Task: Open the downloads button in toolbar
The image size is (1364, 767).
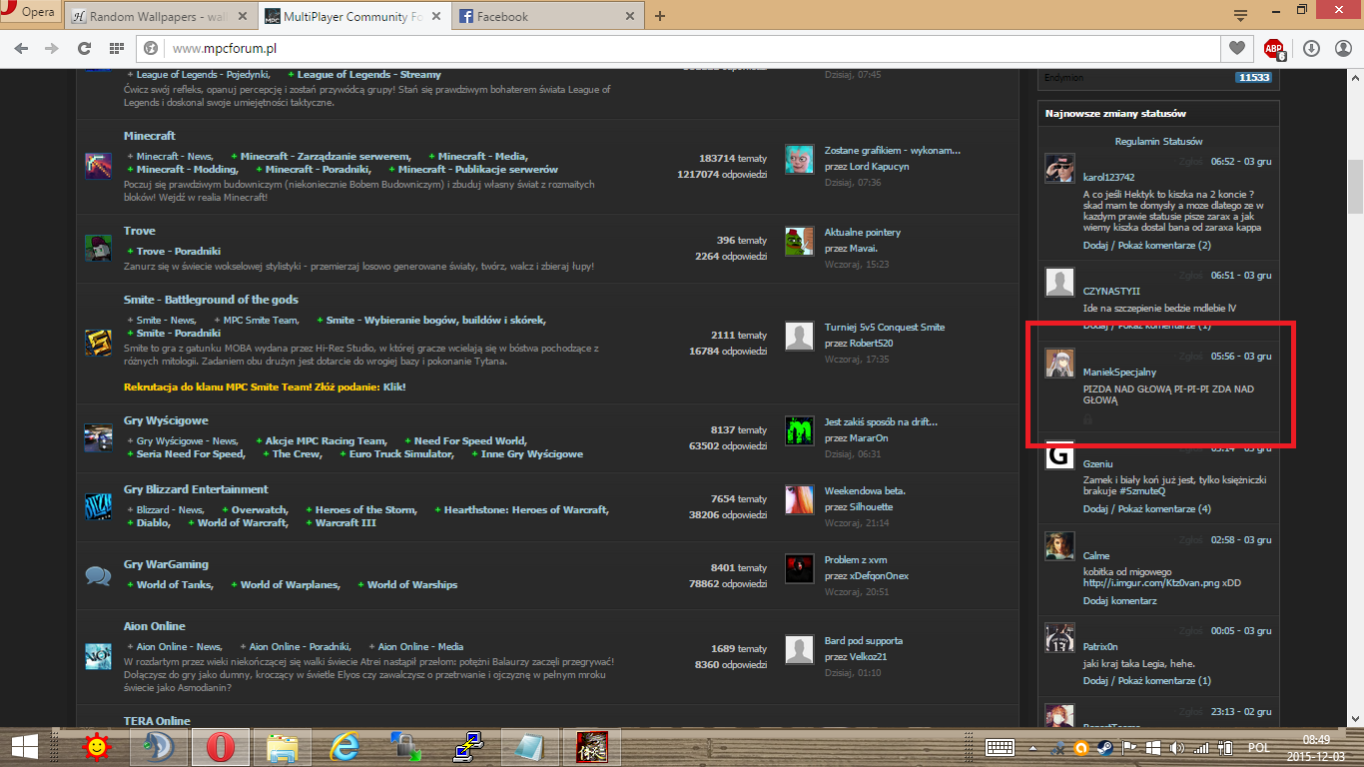Action: click(x=1311, y=48)
